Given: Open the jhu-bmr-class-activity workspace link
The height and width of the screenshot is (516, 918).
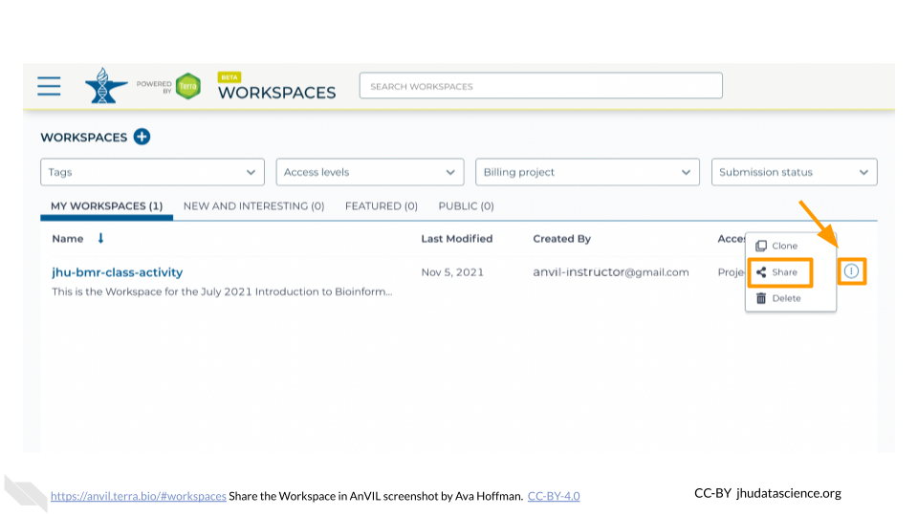Looking at the screenshot, I should click(117, 272).
